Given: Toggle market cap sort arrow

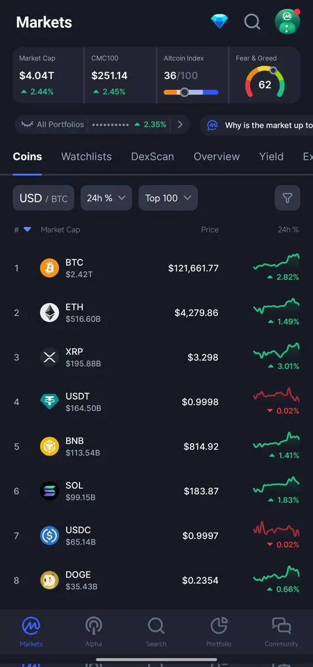Looking at the screenshot, I should coord(27,230).
